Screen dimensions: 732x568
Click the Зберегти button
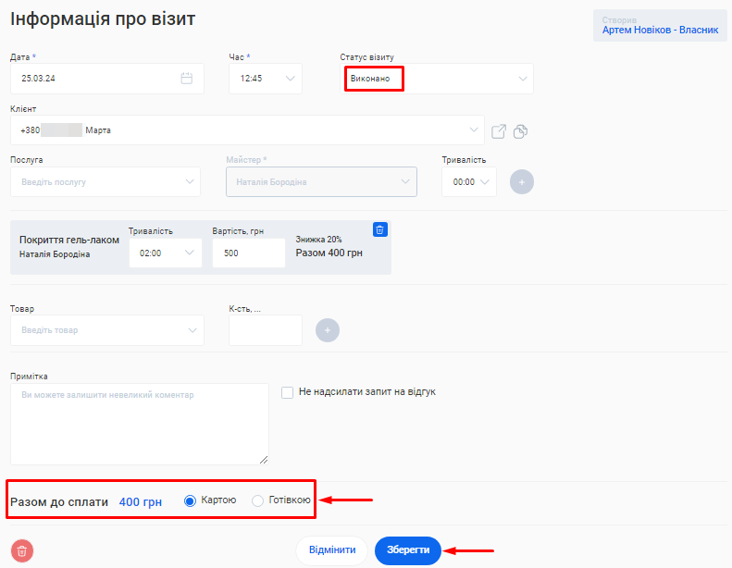[x=408, y=550]
